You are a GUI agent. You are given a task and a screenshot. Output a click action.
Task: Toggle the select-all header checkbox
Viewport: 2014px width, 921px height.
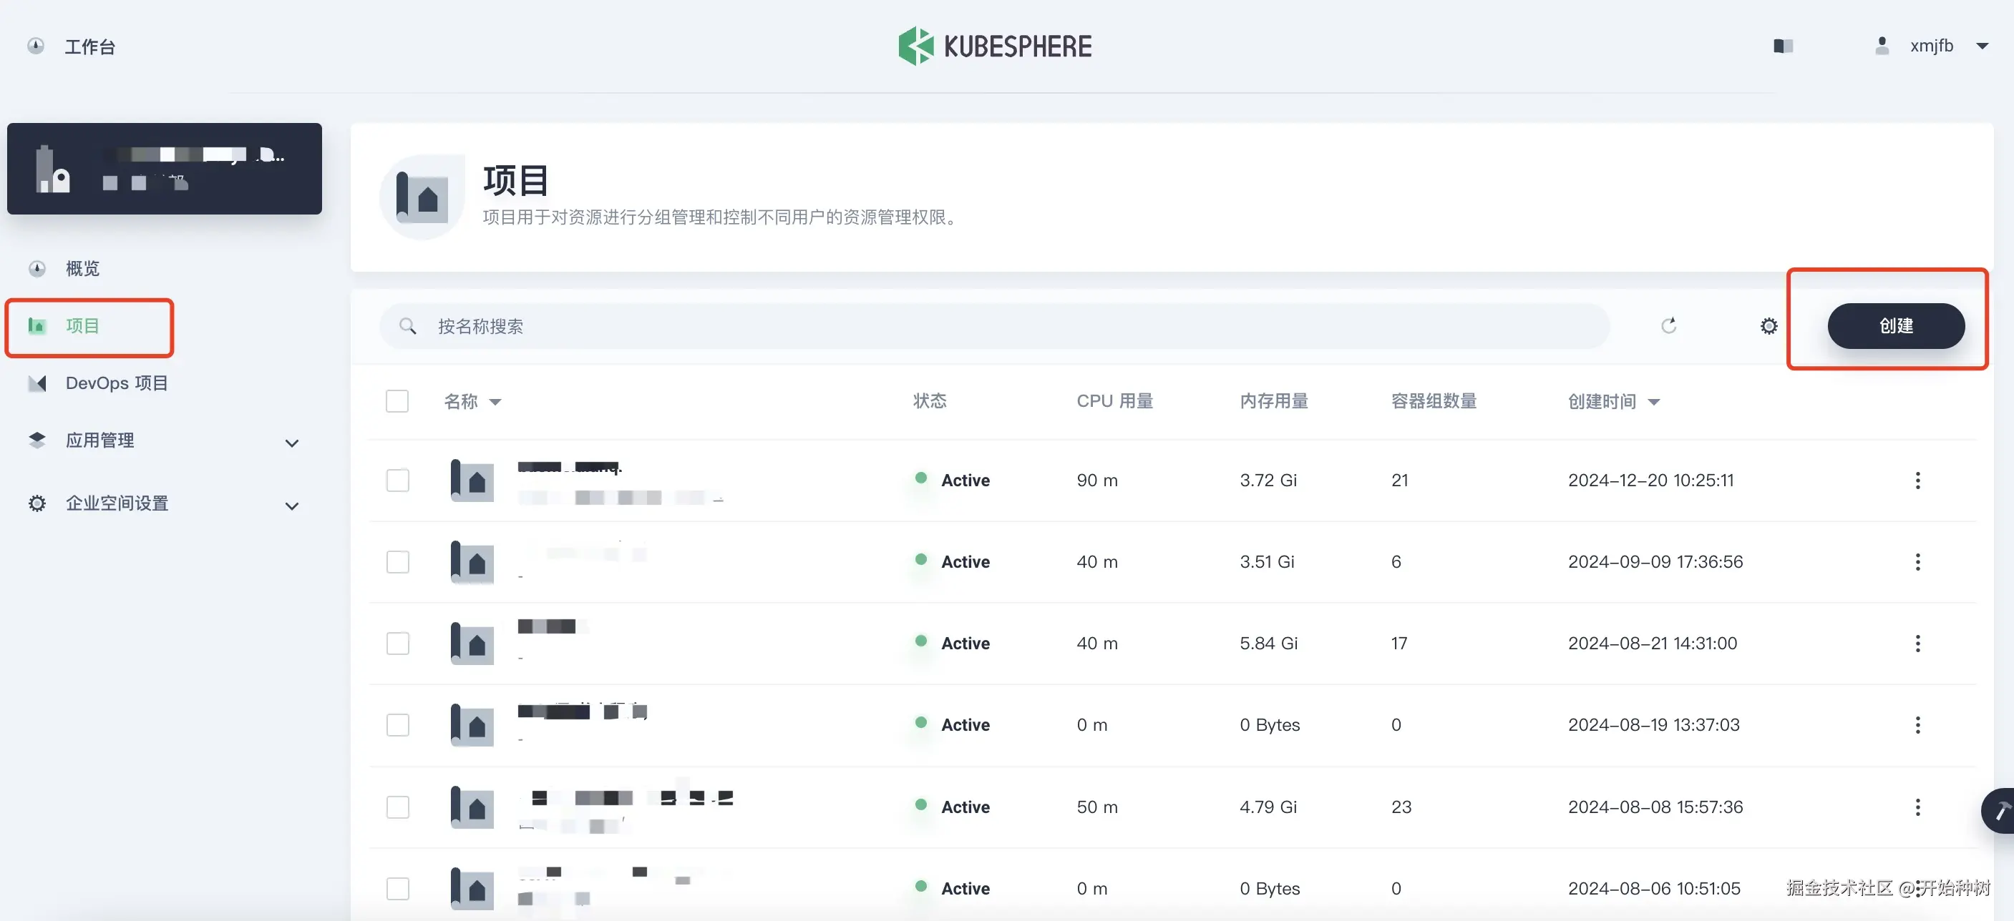(397, 402)
